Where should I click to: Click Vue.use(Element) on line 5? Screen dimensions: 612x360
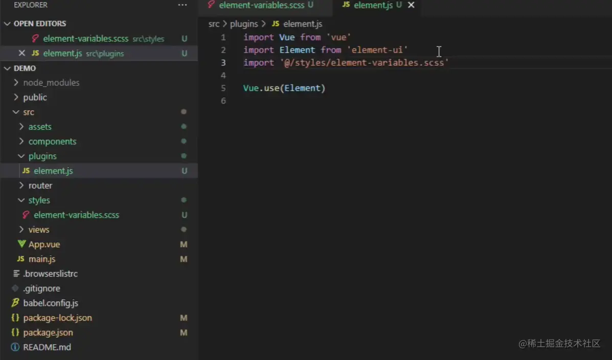284,88
